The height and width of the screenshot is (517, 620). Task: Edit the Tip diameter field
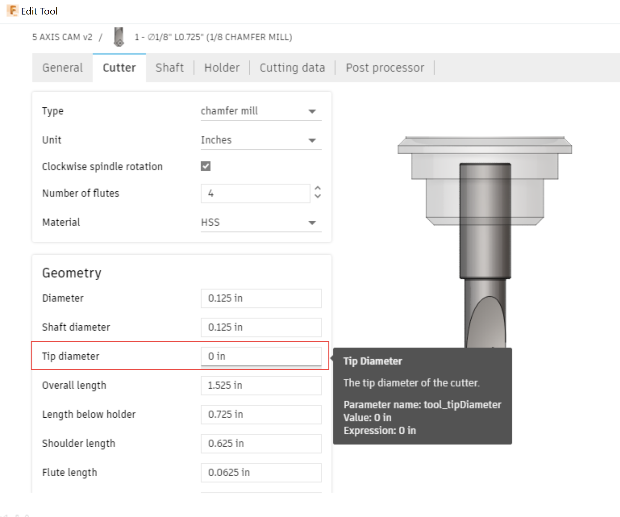[261, 356]
